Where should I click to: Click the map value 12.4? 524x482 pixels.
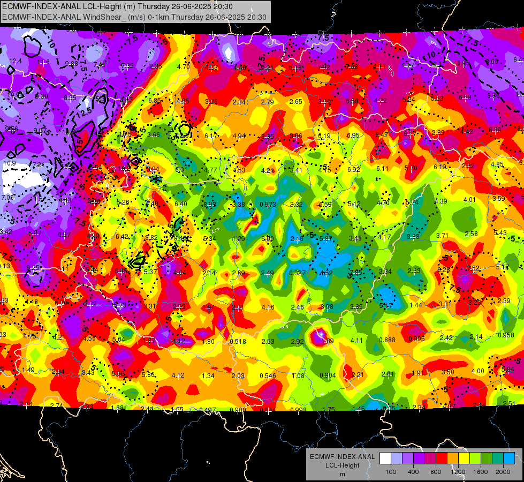tap(16, 61)
